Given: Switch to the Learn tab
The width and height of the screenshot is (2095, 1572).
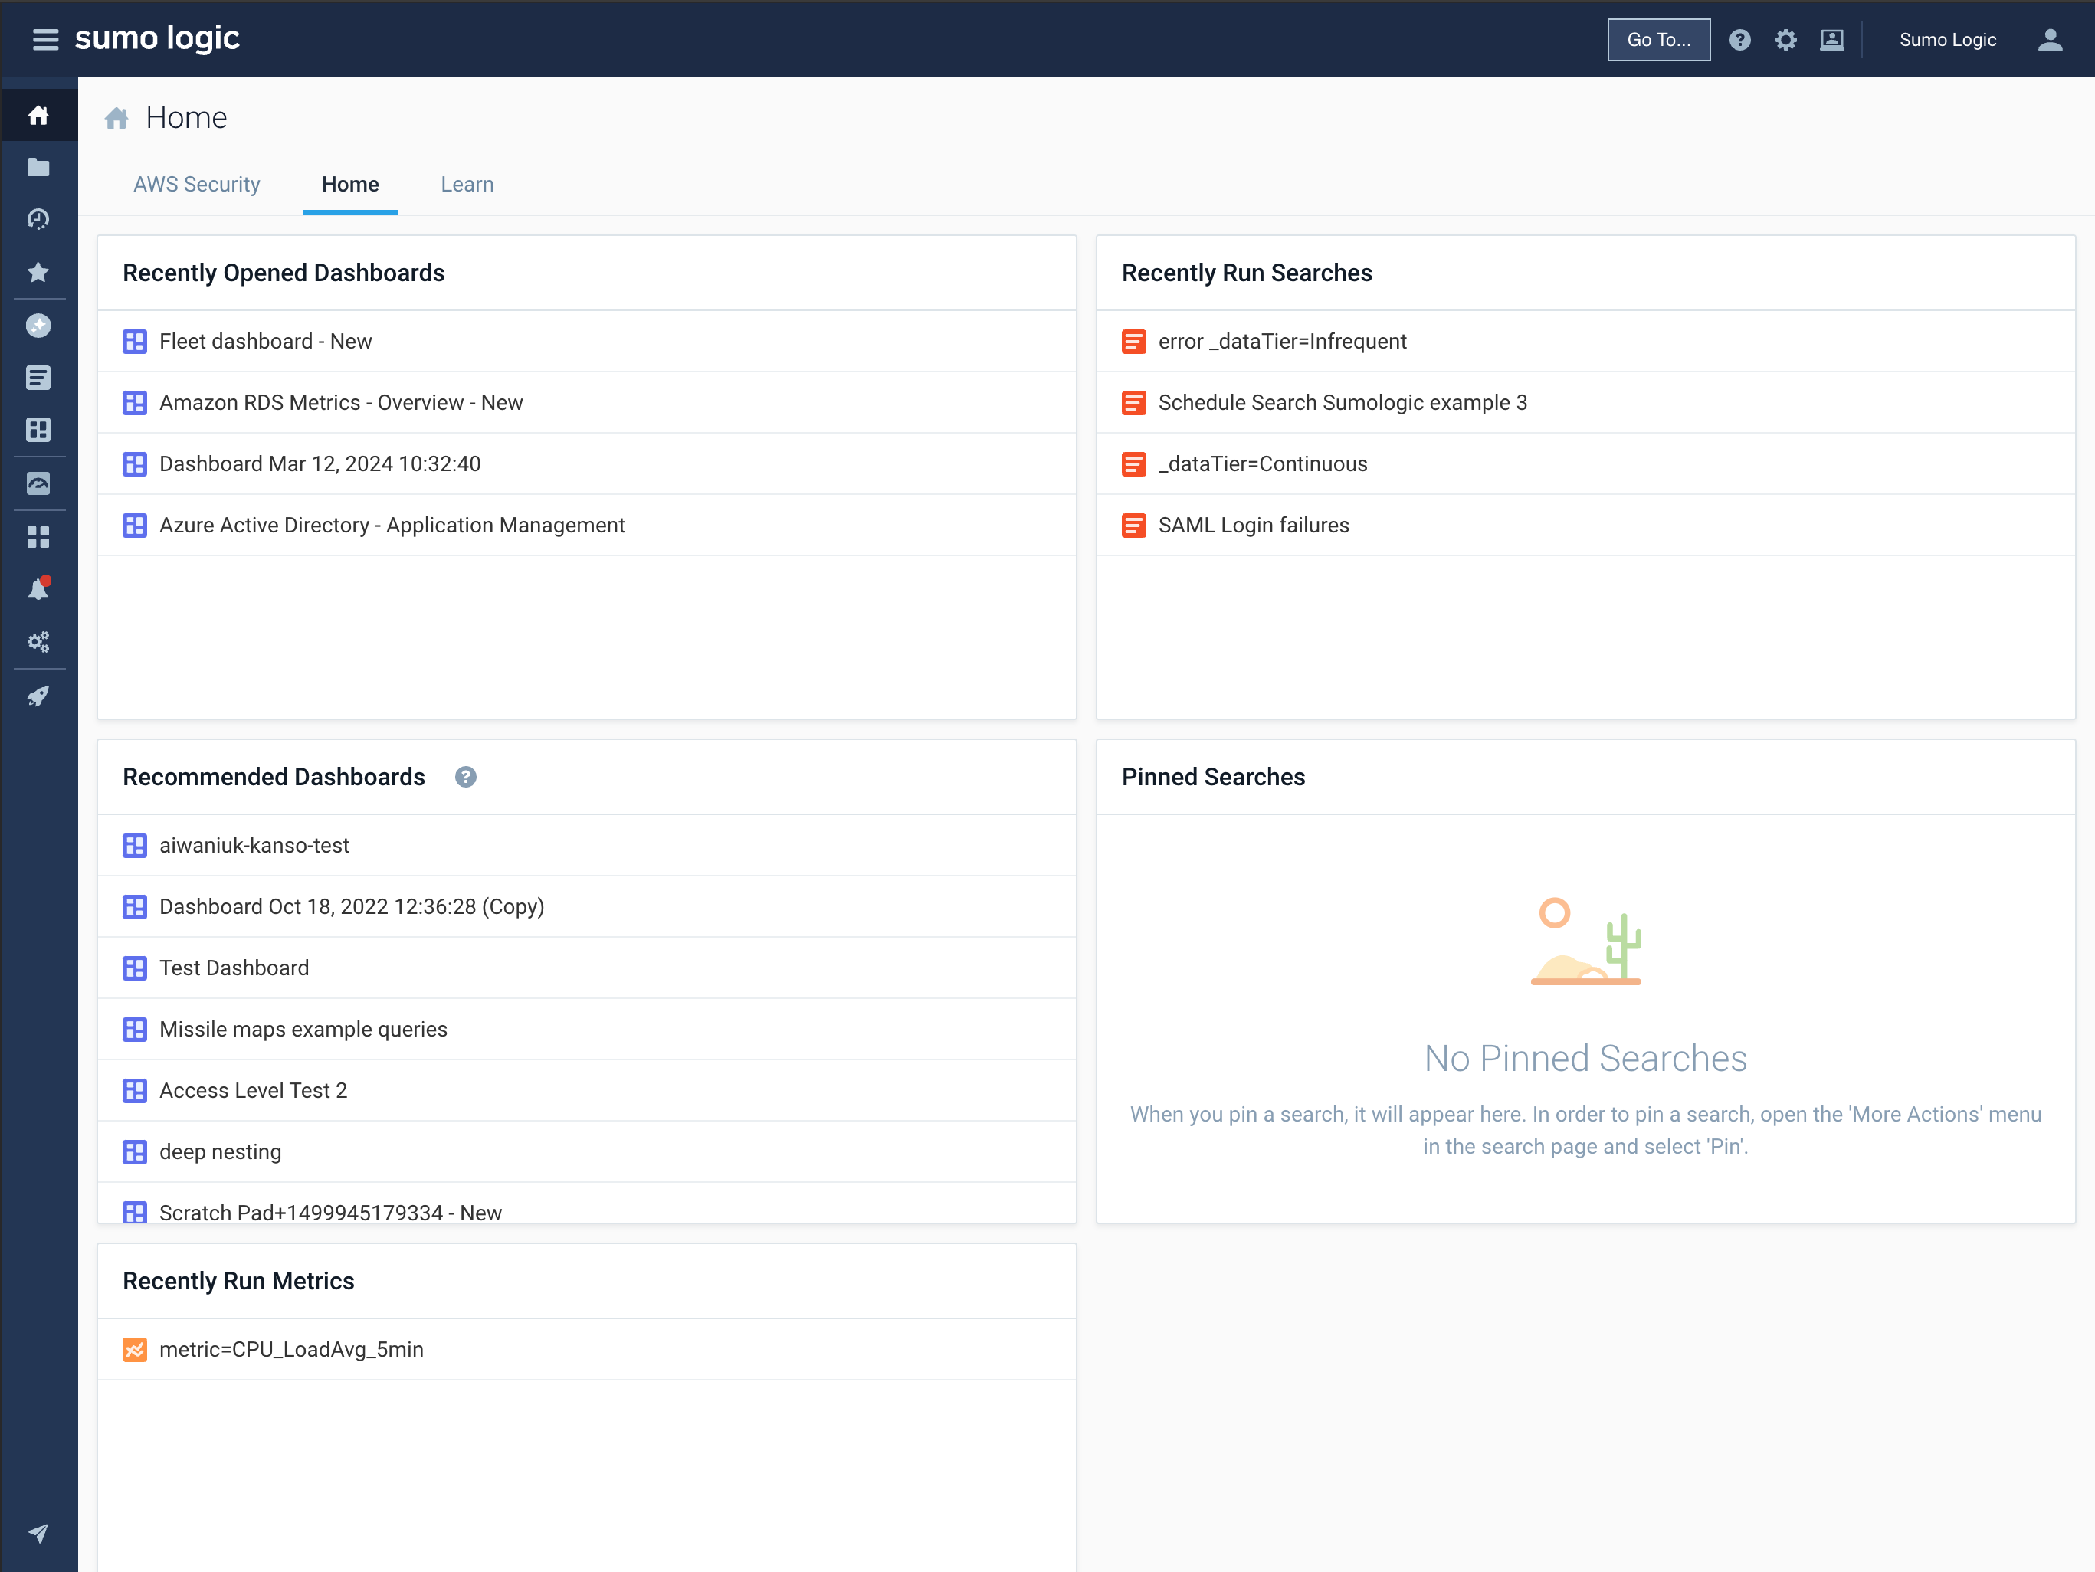Looking at the screenshot, I should 466,185.
